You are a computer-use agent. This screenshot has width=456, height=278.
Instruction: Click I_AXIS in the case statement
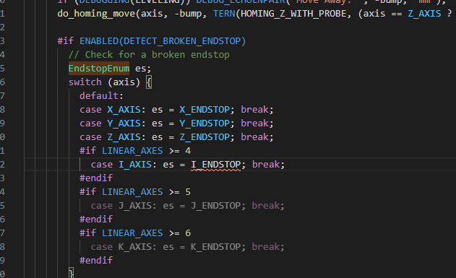pos(135,165)
